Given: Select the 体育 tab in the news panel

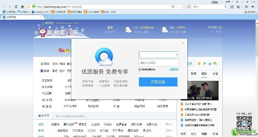Looking at the screenshot, I should pyautogui.click(x=215, y=74).
